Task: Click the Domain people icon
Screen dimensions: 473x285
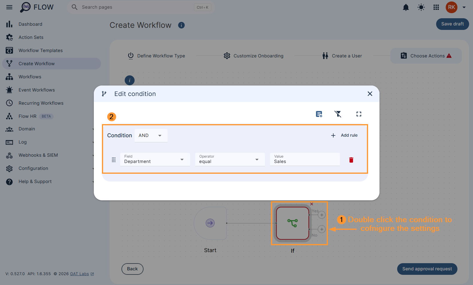Action: point(9,129)
